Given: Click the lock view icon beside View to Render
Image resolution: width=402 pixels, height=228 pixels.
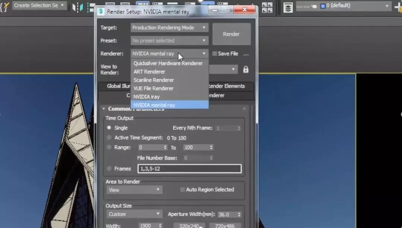Looking at the screenshot, I should pyautogui.click(x=246, y=70).
